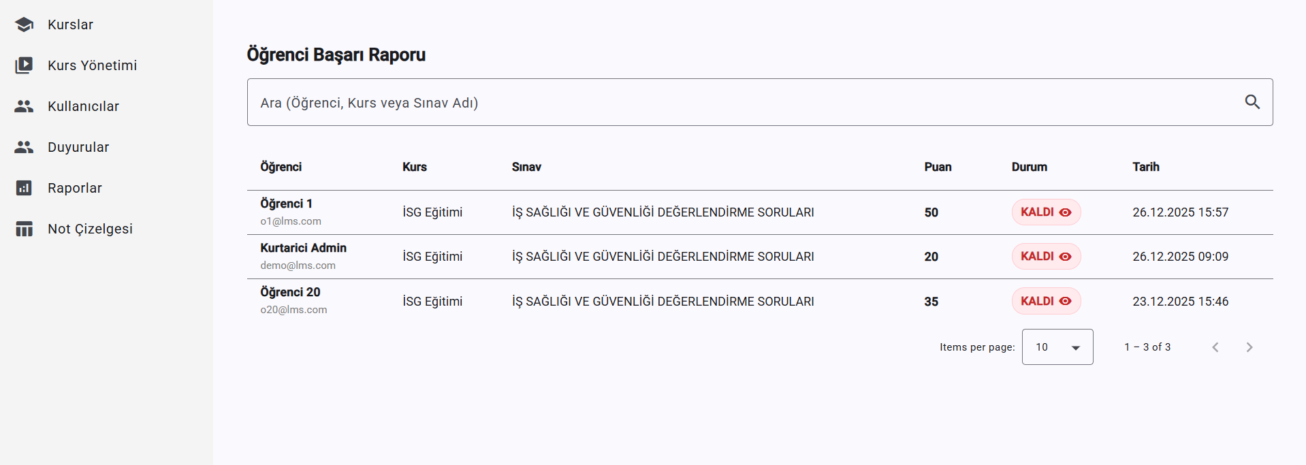Click the Not Çizelgesi table icon

[24, 229]
